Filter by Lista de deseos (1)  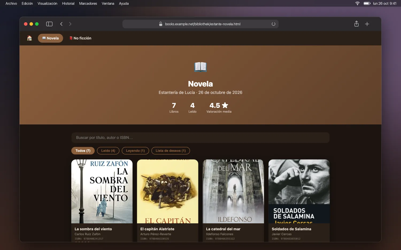coord(171,151)
